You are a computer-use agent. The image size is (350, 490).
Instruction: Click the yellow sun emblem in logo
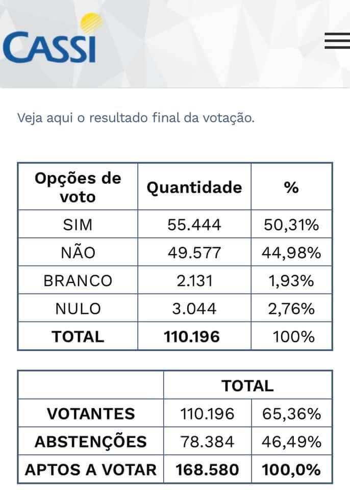coord(91,22)
